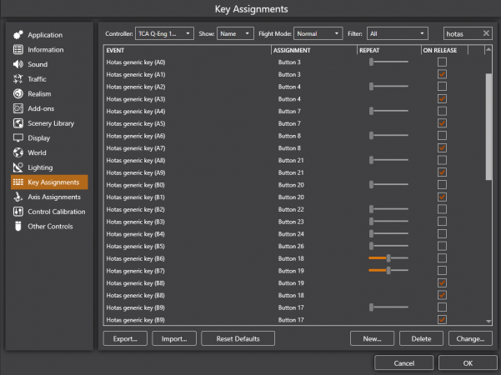
Task: Click the Lighting icon in sidebar
Action: 18,167
